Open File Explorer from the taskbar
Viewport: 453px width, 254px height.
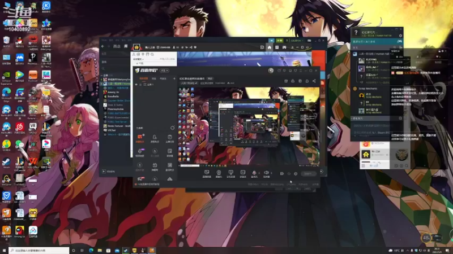pos(100,251)
